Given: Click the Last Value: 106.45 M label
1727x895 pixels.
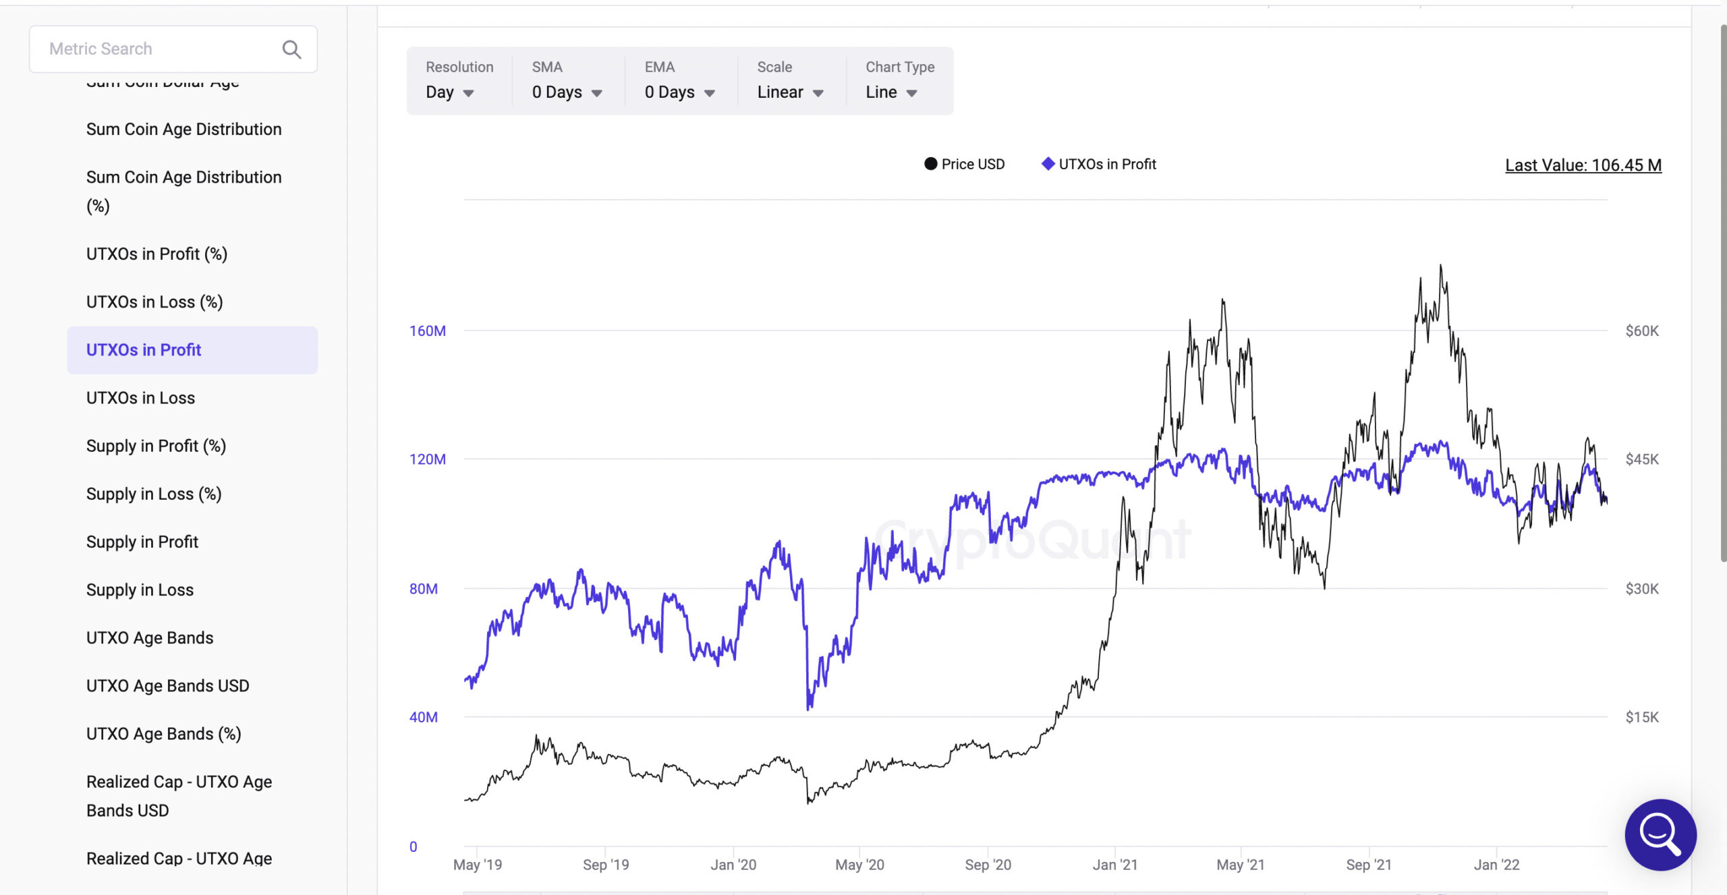Looking at the screenshot, I should click(x=1583, y=165).
